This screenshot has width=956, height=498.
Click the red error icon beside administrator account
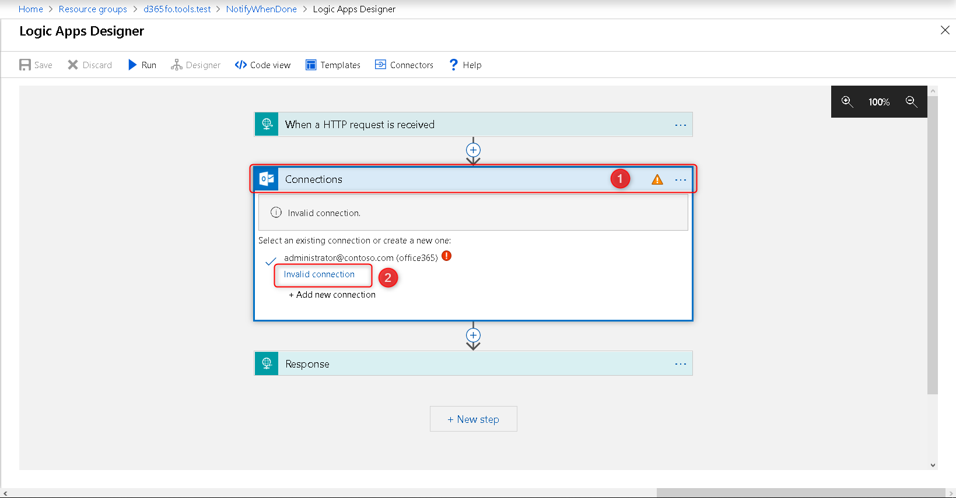(x=447, y=256)
